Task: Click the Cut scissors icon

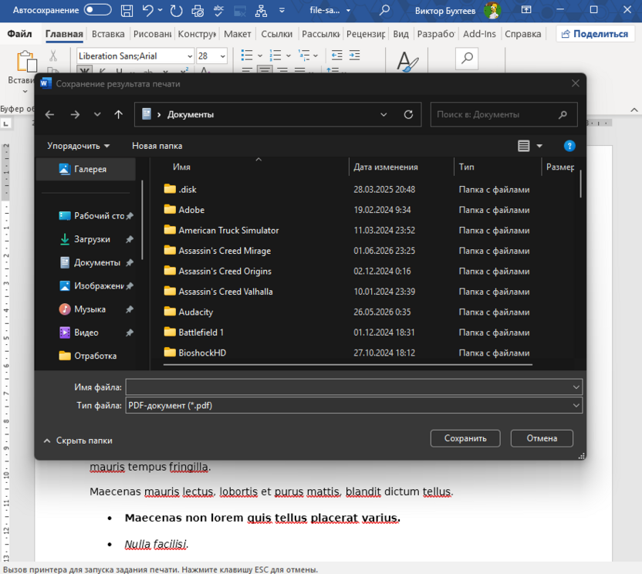Action: [x=53, y=56]
